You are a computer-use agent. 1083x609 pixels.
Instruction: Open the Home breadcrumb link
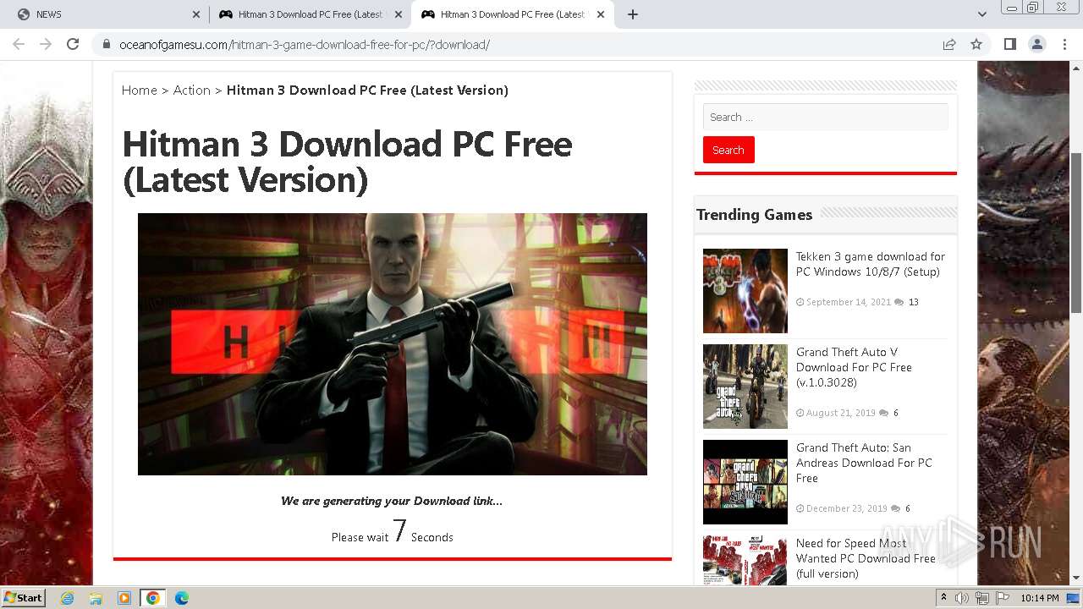139,91
